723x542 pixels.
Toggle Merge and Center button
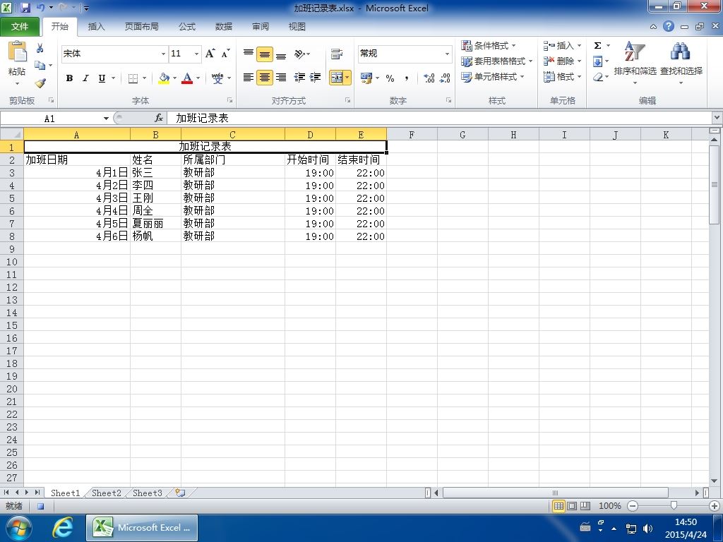[337, 78]
